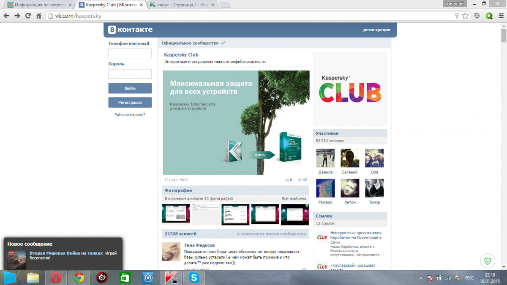Screen dimensions: 507x285
Task: Open Windows Start button
Action: tap(11, 278)
